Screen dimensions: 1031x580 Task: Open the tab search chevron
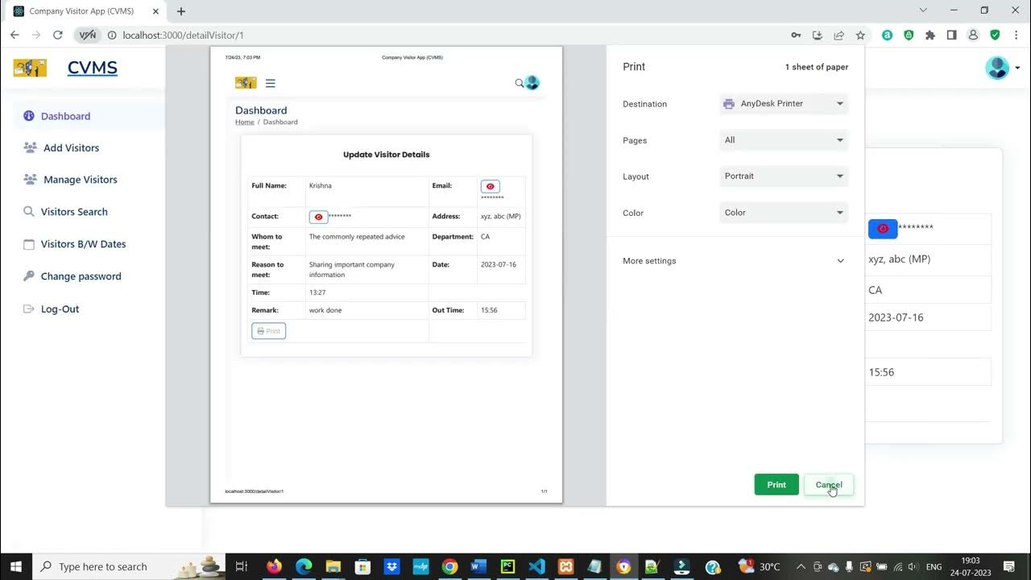(x=922, y=10)
